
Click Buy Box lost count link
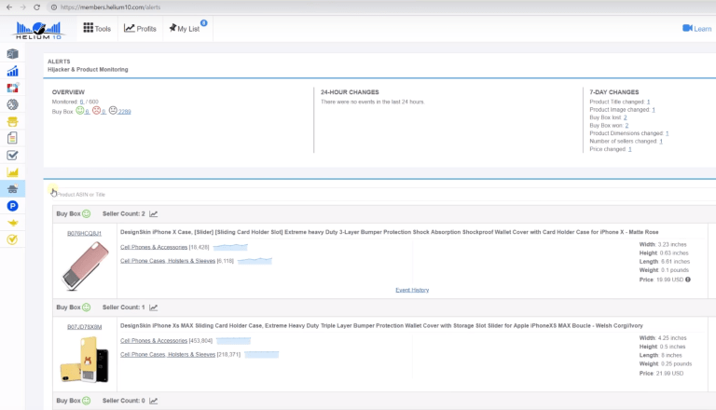pos(626,117)
